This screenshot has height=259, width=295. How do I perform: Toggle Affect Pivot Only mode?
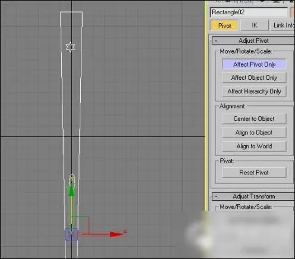pos(254,64)
